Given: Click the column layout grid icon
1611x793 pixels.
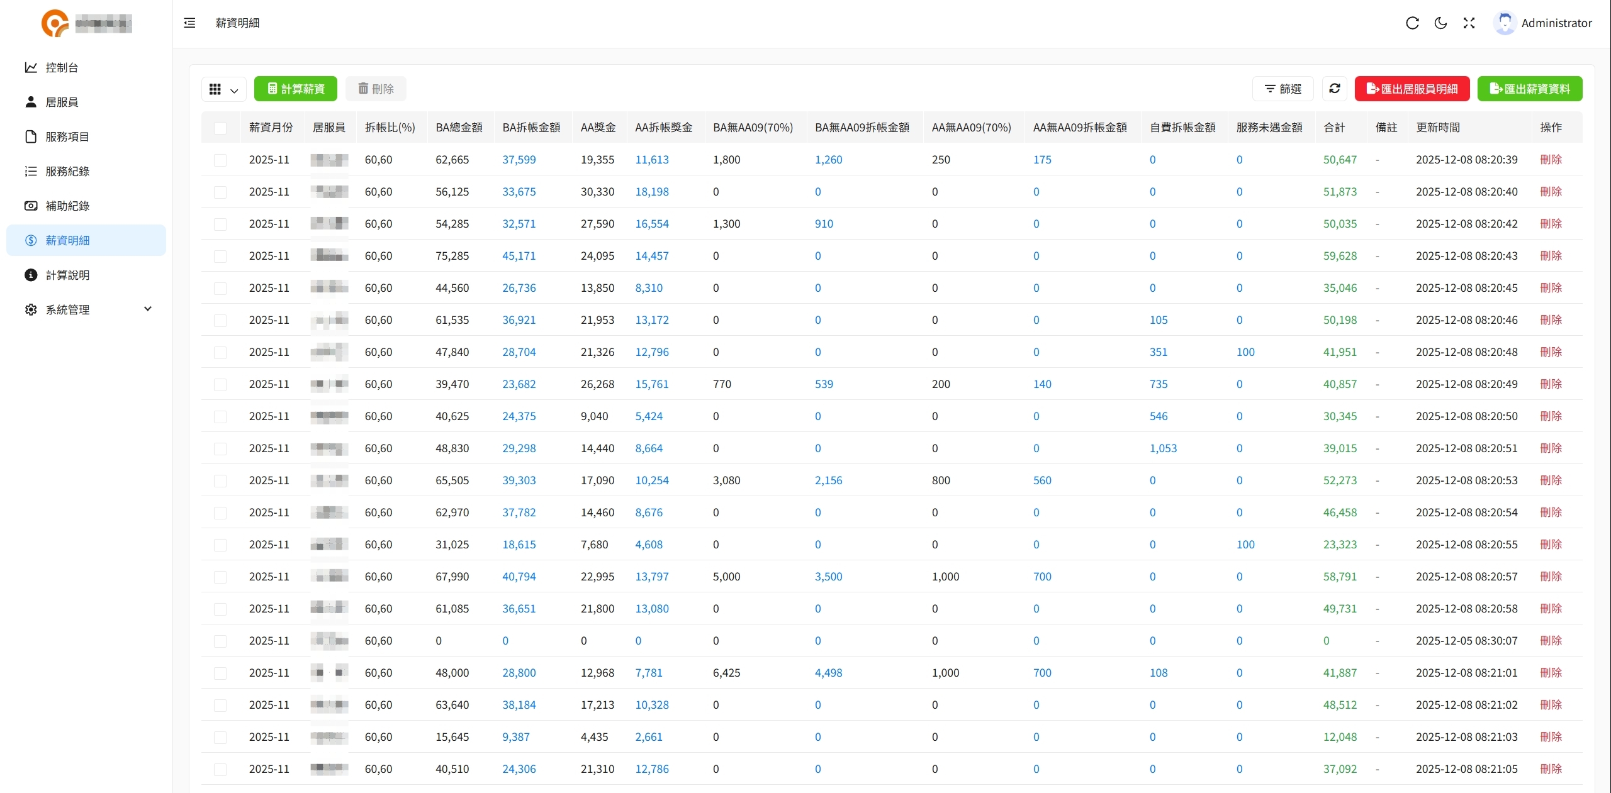Looking at the screenshot, I should click(x=215, y=89).
